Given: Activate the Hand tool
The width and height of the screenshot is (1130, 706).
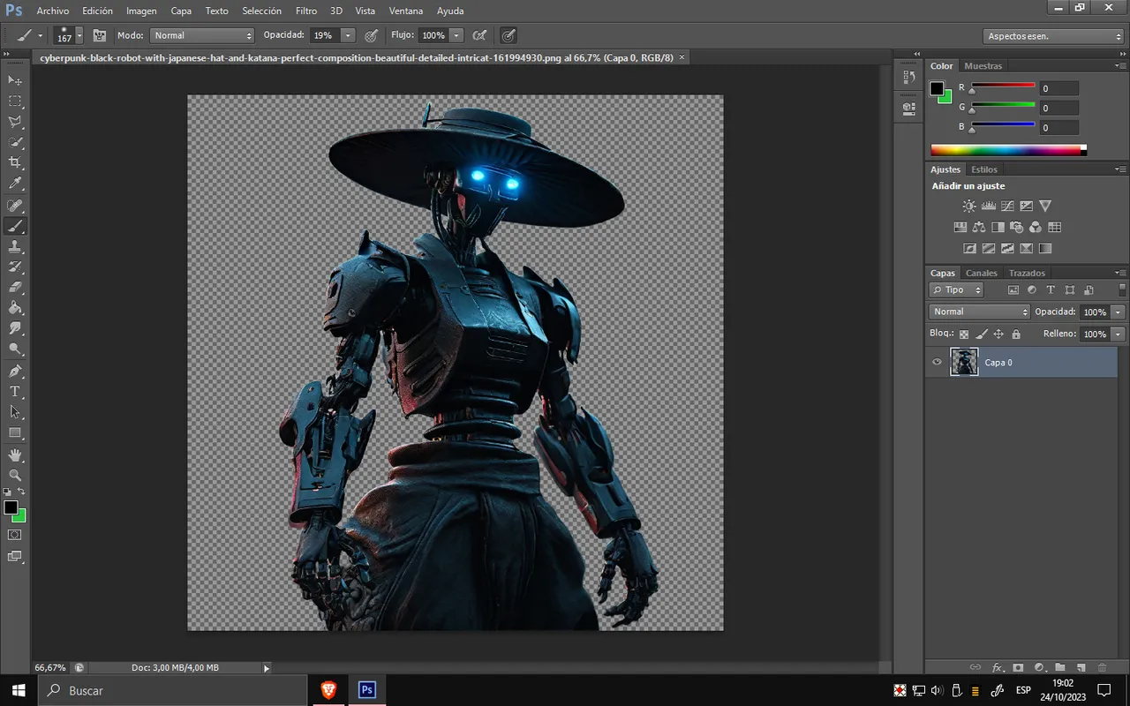Looking at the screenshot, I should pos(15,455).
